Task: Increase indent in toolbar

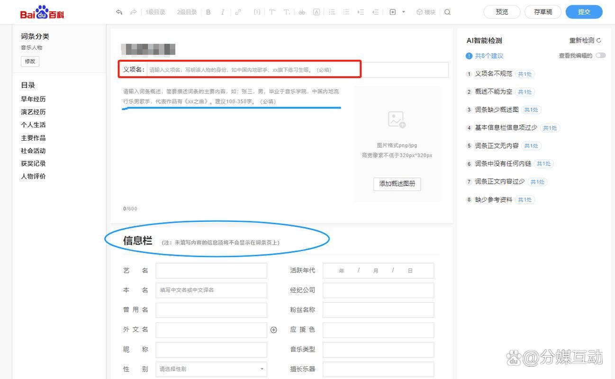Action: coord(361,12)
